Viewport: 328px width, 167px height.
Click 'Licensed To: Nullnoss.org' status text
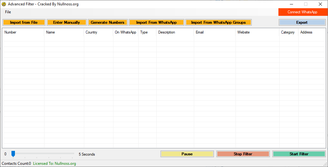coord(54,164)
